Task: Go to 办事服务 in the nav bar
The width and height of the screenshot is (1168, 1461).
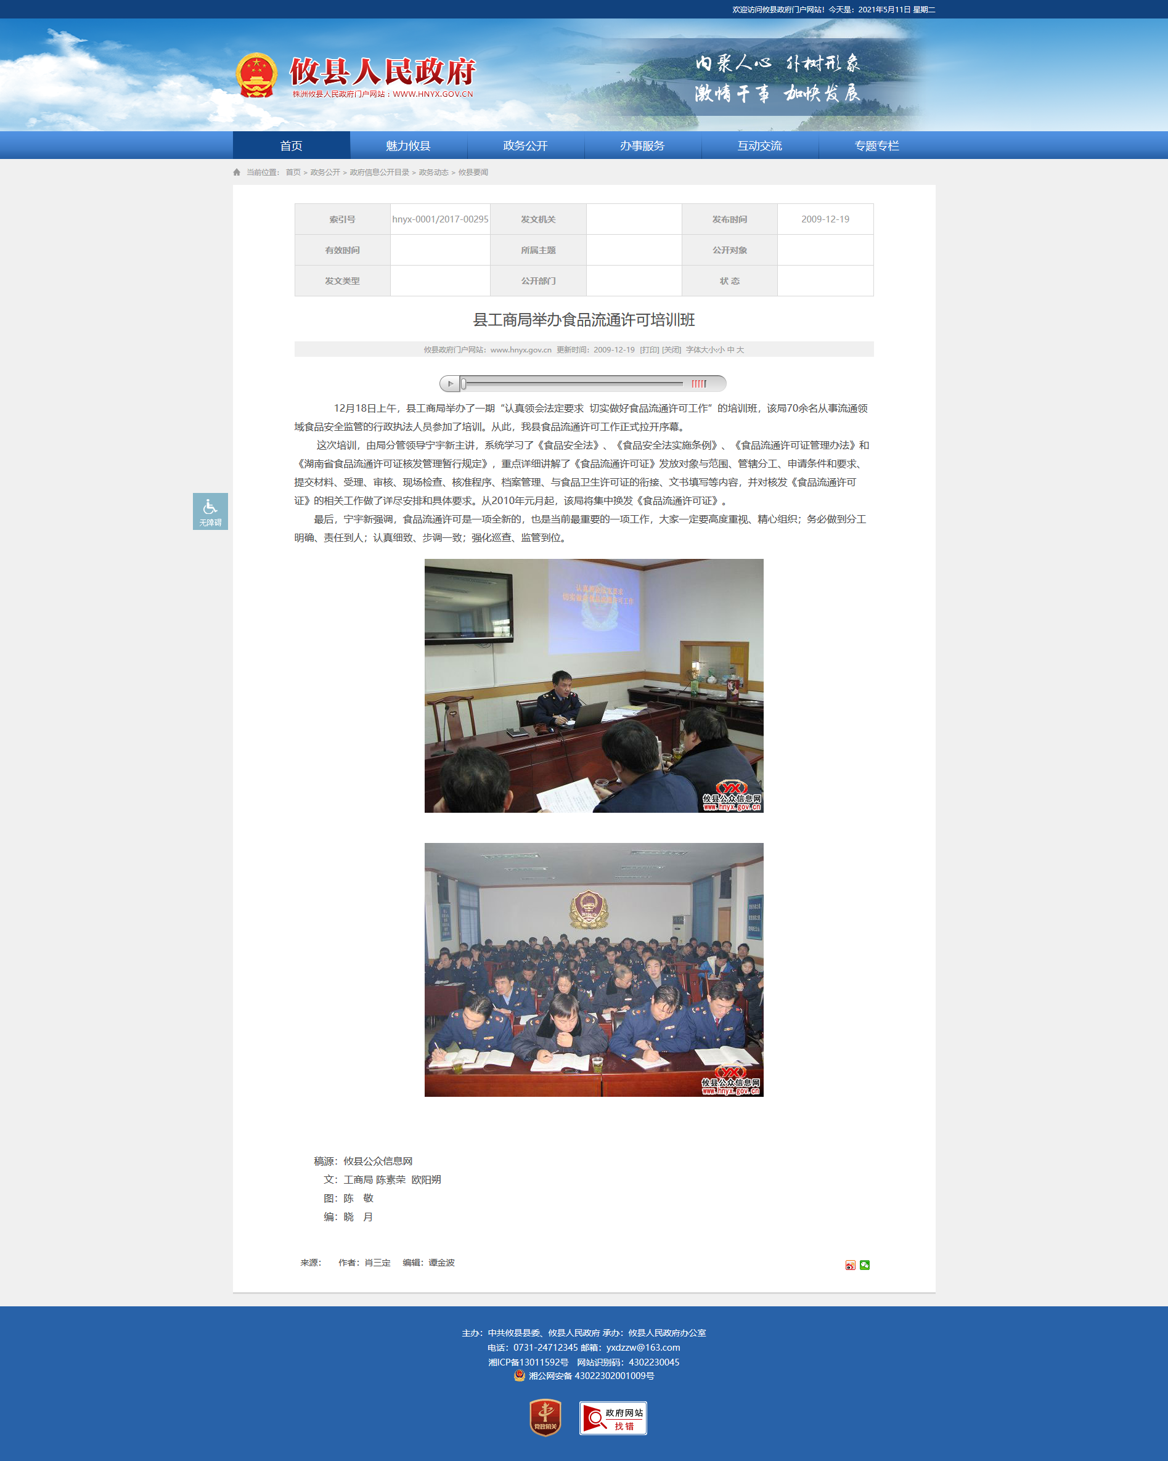Action: coord(642,145)
